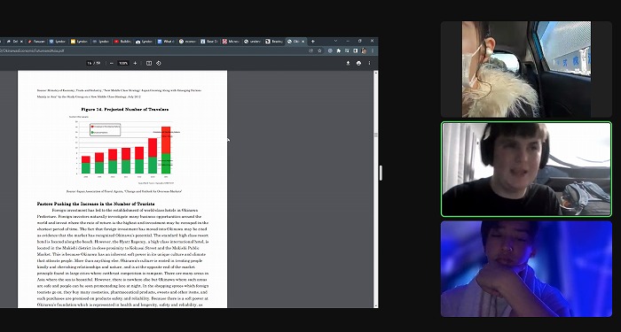Rotate the PDF document counterclockwise
The width and height of the screenshot is (621, 332).
point(159,63)
